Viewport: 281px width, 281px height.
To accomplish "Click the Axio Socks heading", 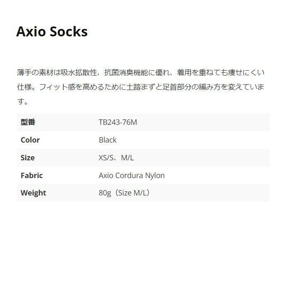I will [x=52, y=32].
